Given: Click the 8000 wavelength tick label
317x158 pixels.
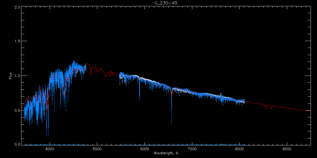Looking at the screenshot, I should tap(240, 149).
